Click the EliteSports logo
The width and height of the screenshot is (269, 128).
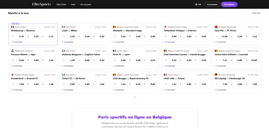click(x=42, y=4)
